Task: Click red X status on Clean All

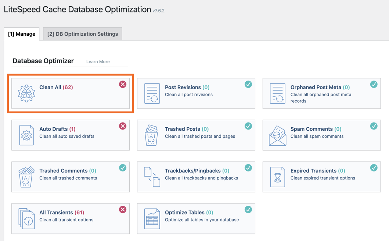Action: 123,84
